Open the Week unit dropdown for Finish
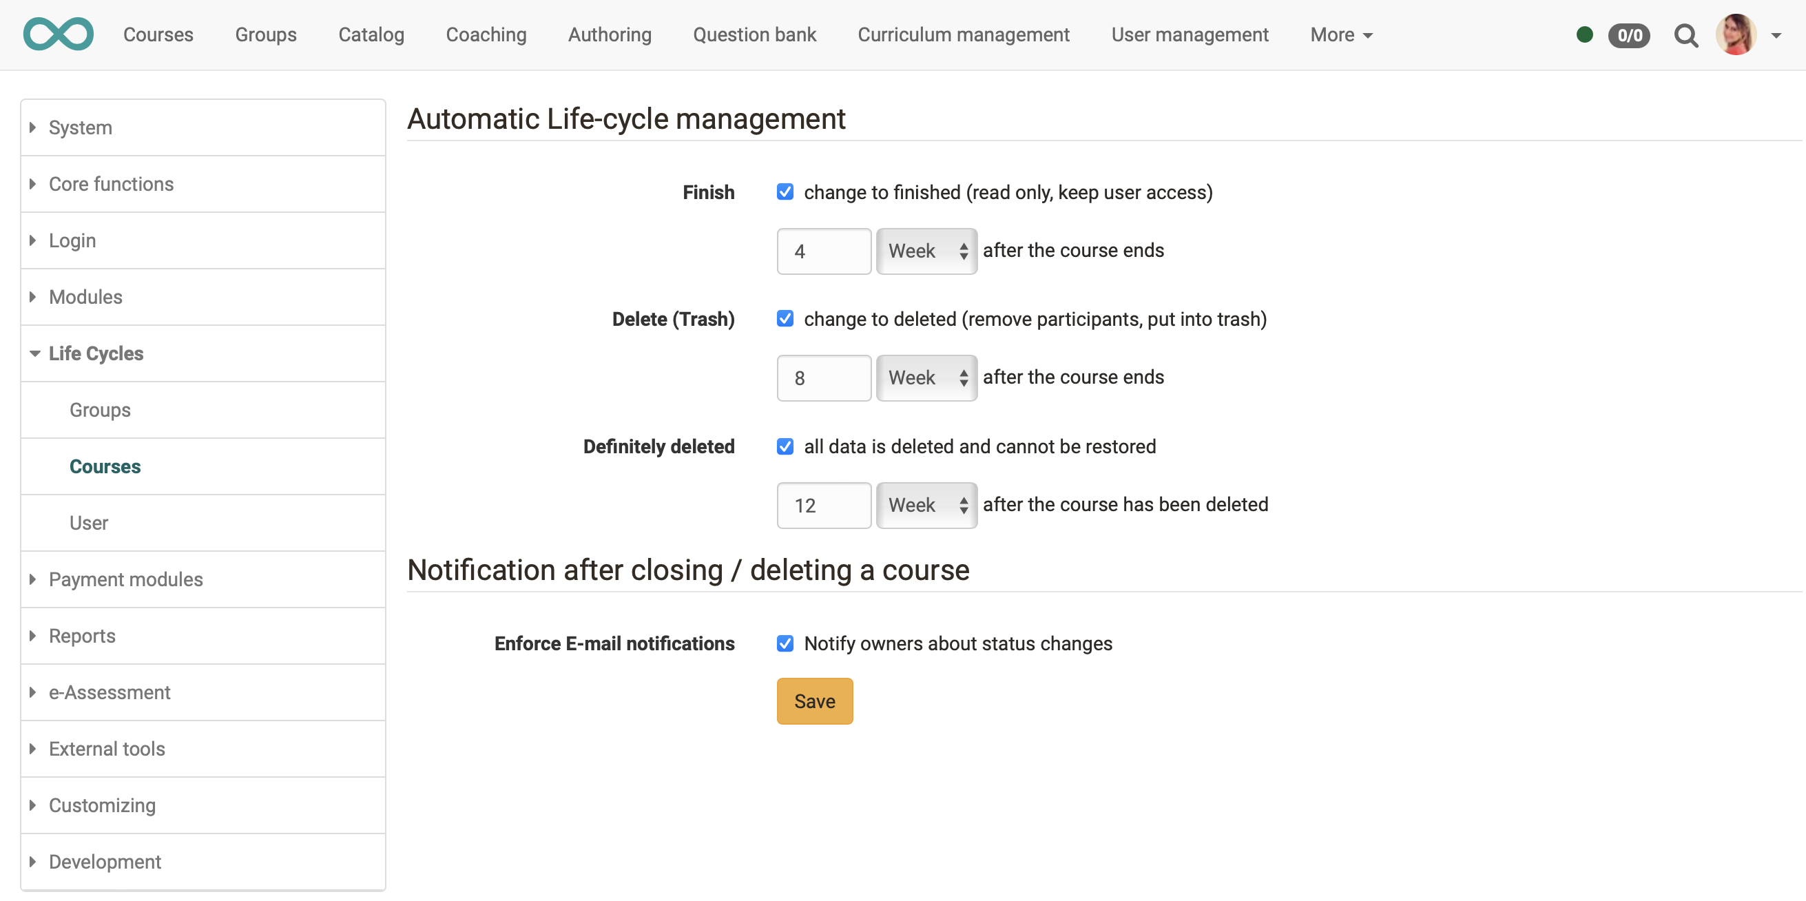1806x901 pixels. (x=927, y=251)
